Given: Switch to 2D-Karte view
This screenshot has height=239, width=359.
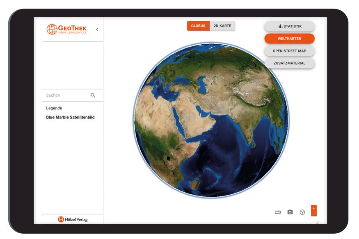Looking at the screenshot, I should tap(222, 26).
